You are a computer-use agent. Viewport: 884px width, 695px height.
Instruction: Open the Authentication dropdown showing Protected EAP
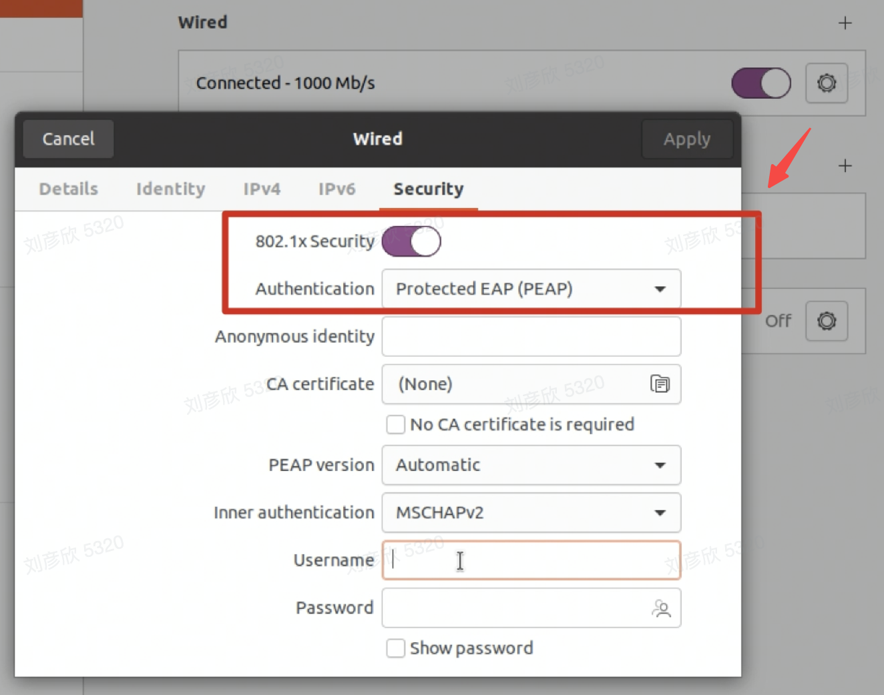(x=531, y=289)
